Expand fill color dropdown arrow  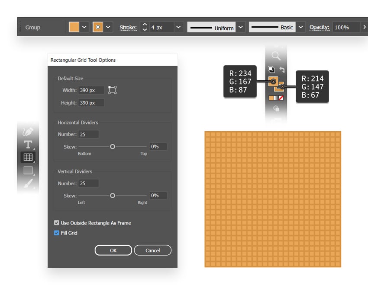pyautogui.click(x=84, y=27)
